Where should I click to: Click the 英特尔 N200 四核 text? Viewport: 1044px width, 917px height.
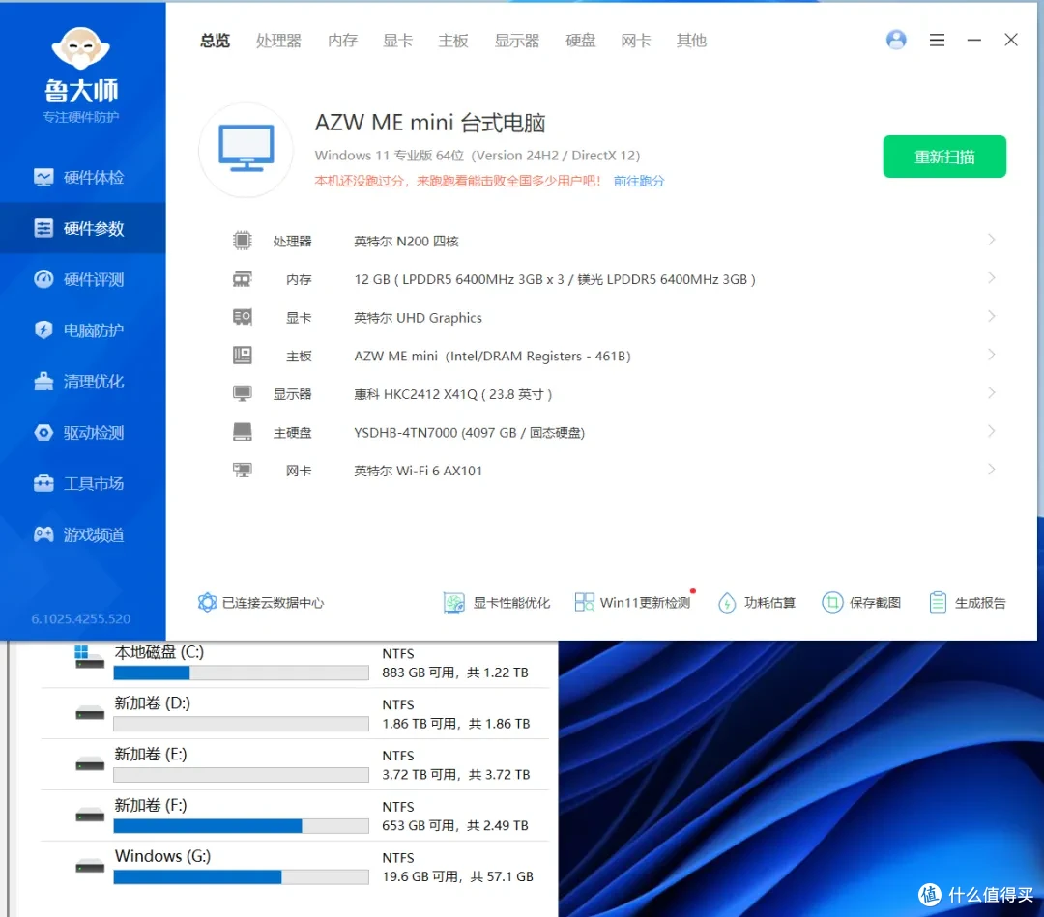point(406,241)
